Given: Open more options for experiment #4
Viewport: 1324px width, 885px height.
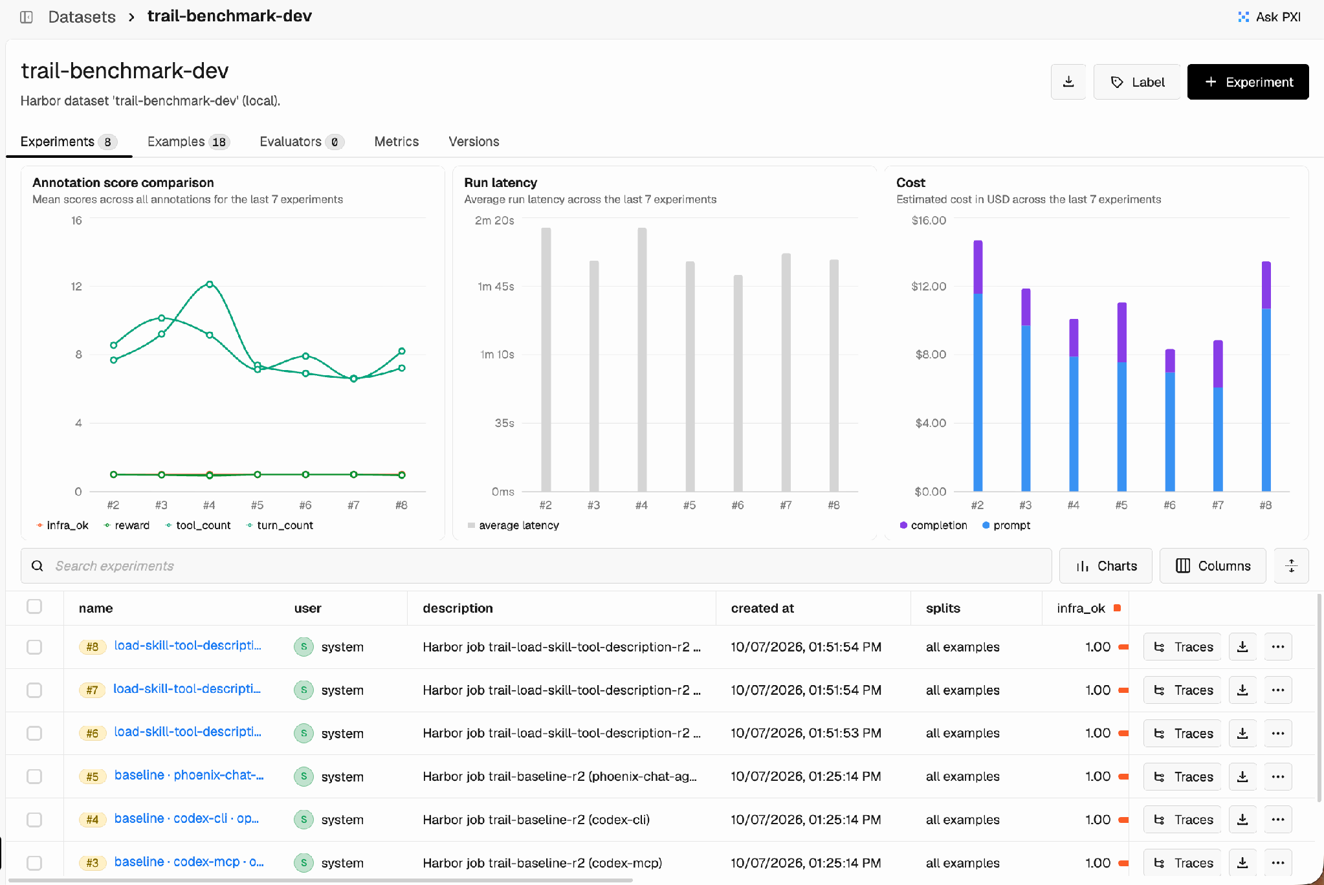Looking at the screenshot, I should (x=1278, y=820).
